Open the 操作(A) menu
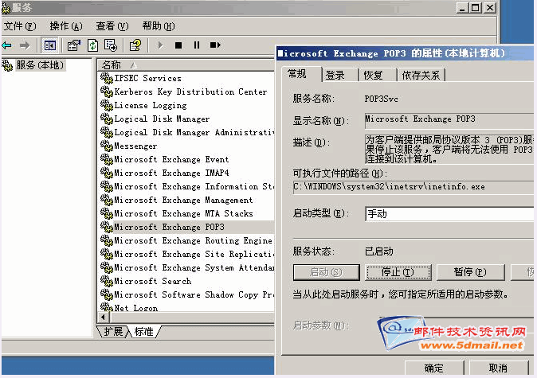 [x=65, y=26]
